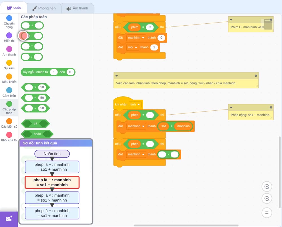Collapse the 'Việc cần làm' comment
The height and width of the screenshot is (227, 282).
[116, 75]
